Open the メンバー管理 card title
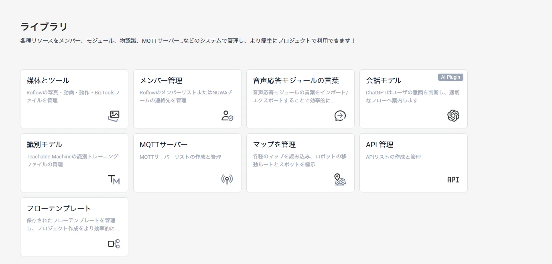This screenshot has height=264, width=552. pos(161,80)
